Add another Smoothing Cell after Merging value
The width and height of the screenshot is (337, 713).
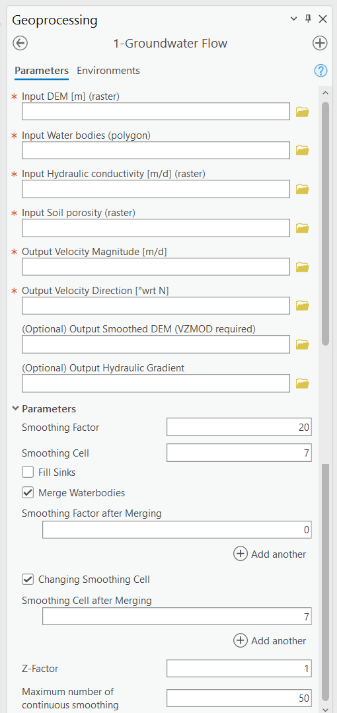point(270,641)
